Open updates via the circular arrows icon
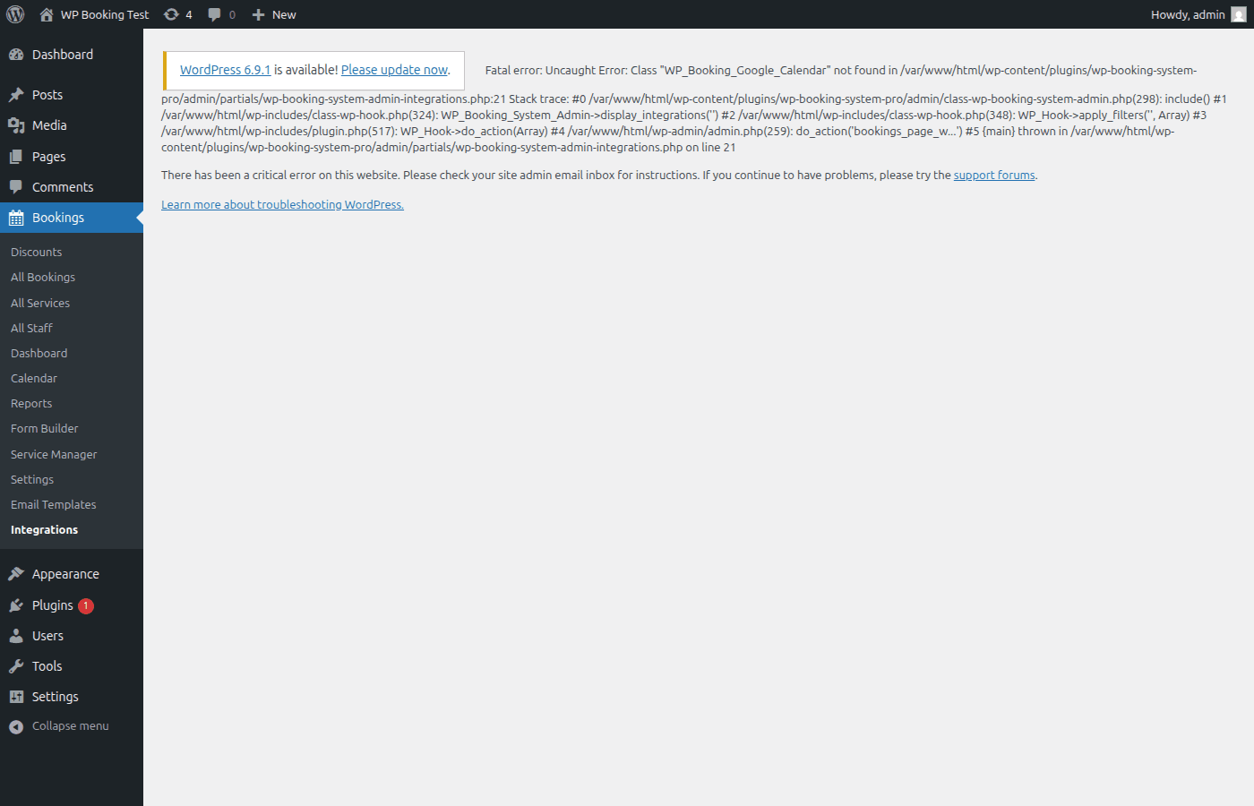The height and width of the screenshot is (806, 1254). click(170, 13)
